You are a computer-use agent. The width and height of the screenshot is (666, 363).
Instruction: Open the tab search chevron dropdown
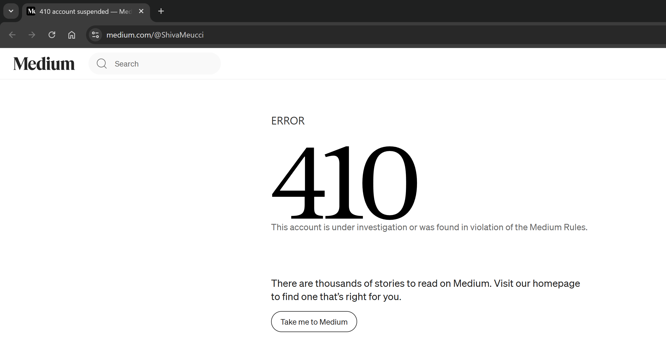click(x=11, y=11)
